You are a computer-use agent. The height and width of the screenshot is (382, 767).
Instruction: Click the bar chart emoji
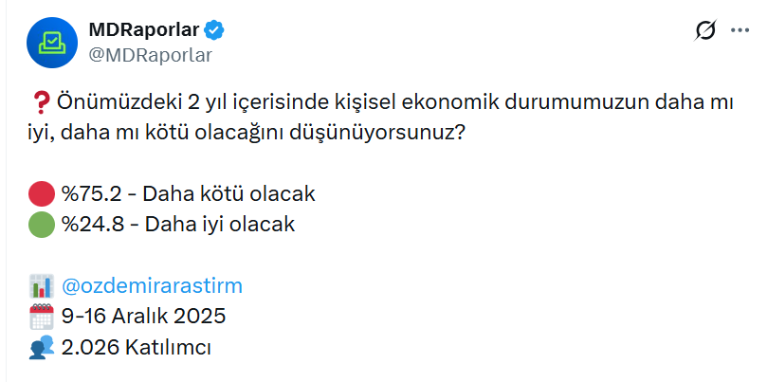tap(41, 286)
